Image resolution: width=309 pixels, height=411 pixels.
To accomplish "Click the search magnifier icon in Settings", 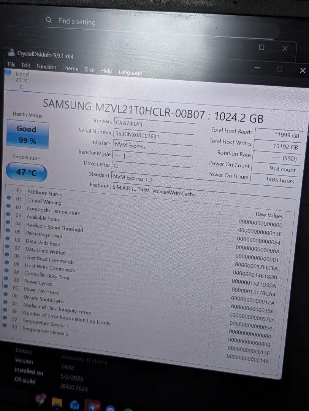I will pos(49,20).
